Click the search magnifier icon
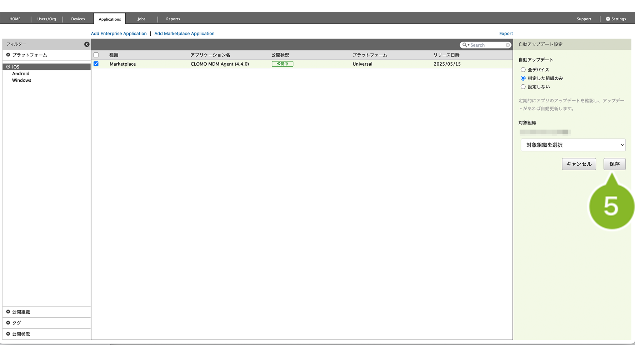The height and width of the screenshot is (357, 635). pos(465,45)
